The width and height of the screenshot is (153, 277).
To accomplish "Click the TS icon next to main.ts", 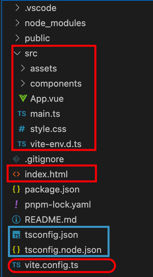I will 22,114.
